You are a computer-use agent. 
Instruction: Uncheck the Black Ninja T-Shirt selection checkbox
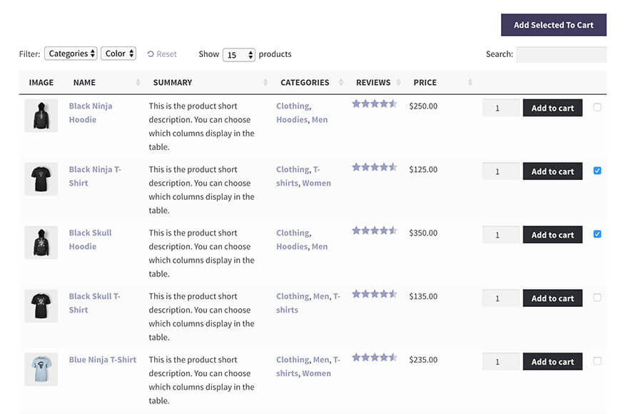598,171
